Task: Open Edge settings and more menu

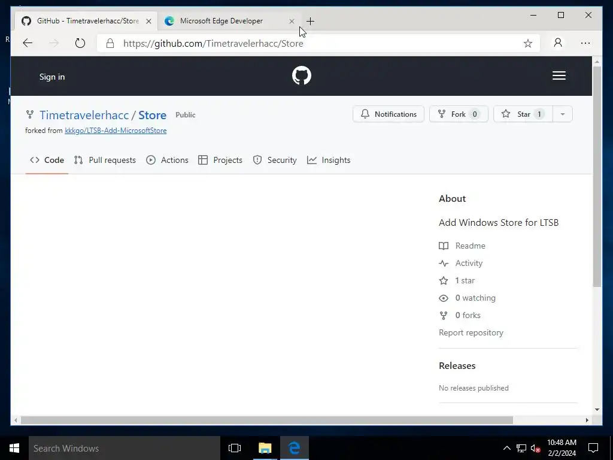Action: (x=585, y=43)
